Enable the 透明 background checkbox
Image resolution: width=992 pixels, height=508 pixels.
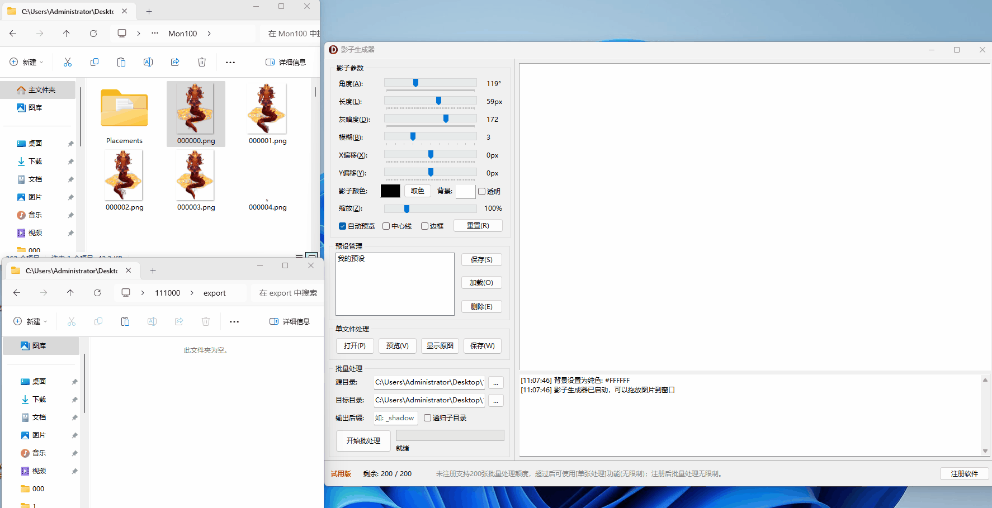(x=481, y=191)
